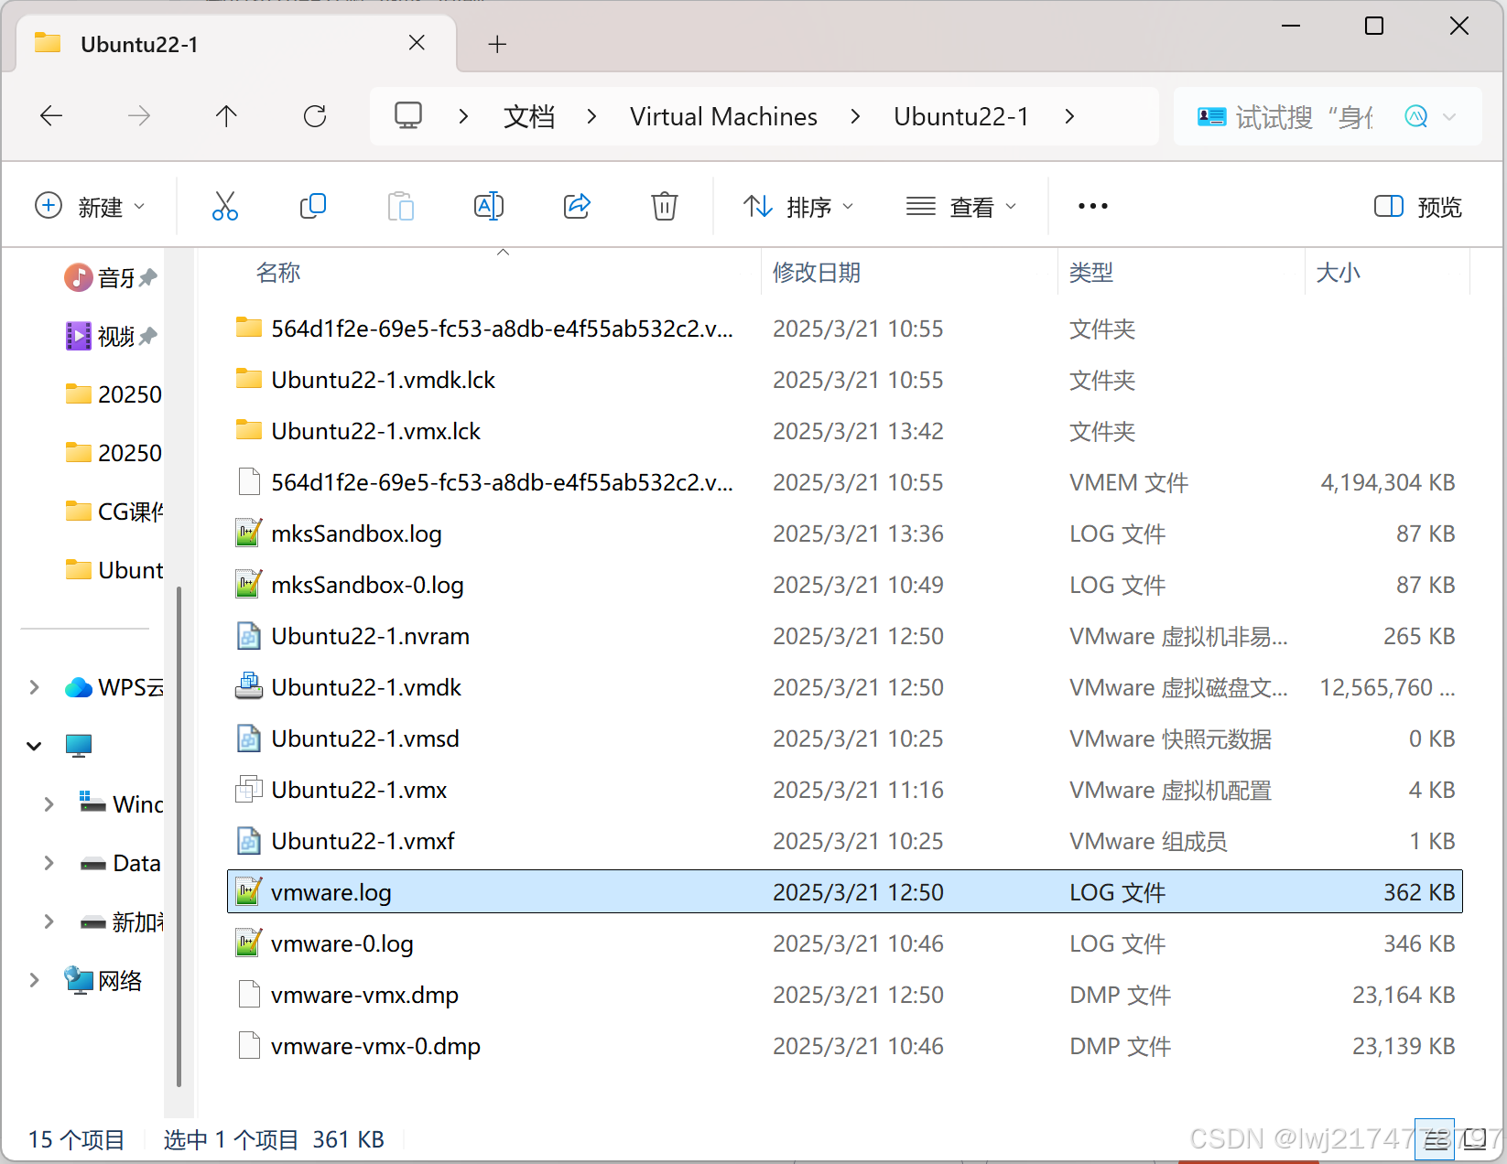
Task: Click the Share icon
Action: [x=577, y=207]
